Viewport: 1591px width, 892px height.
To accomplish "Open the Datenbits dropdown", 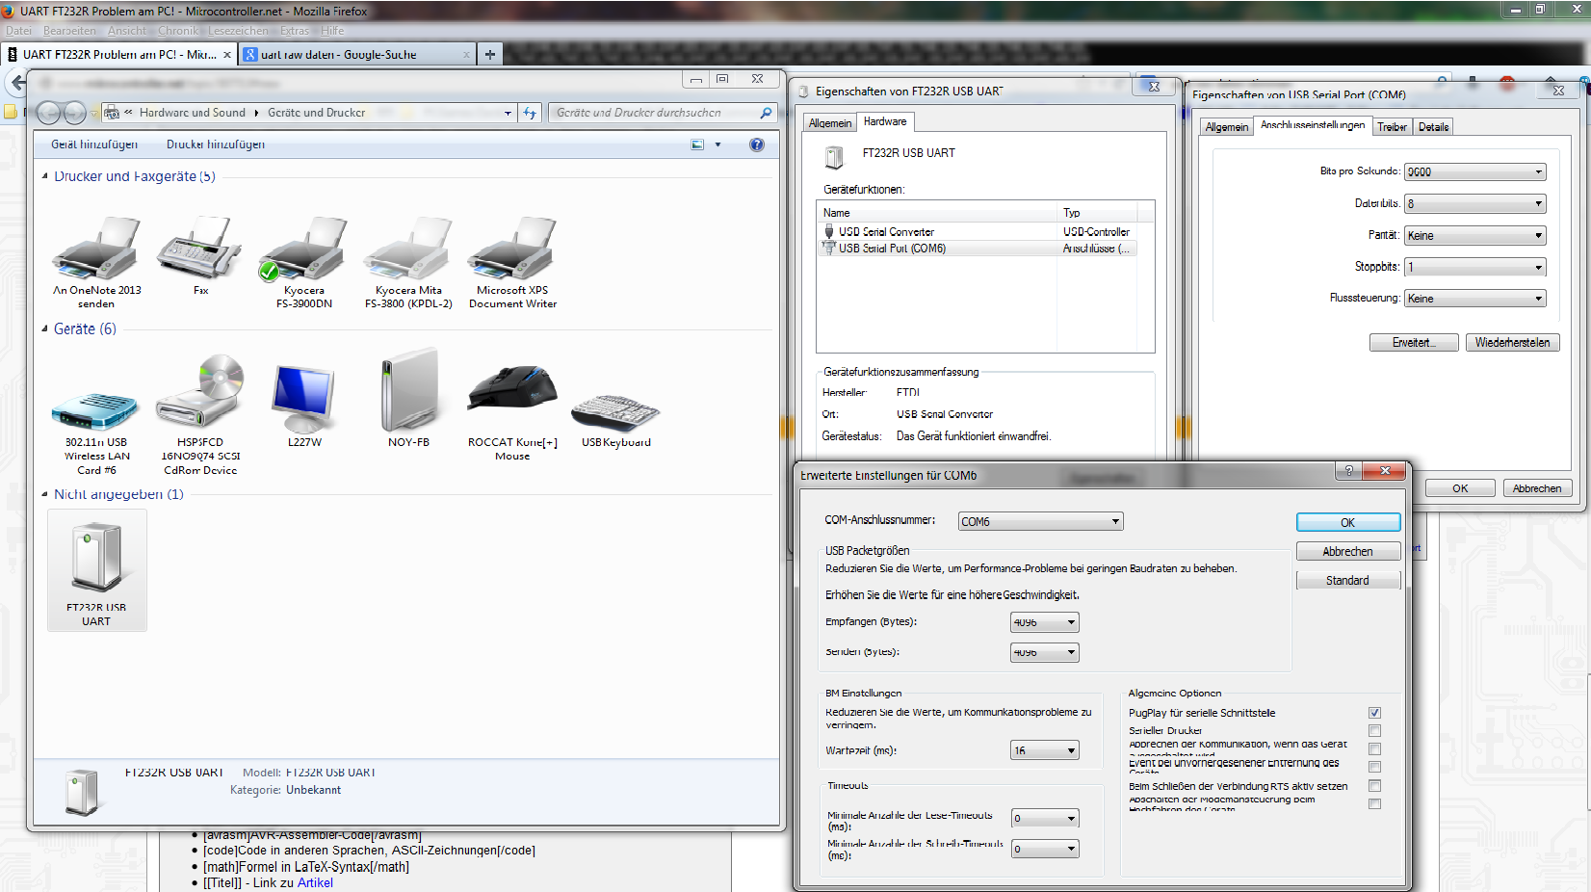I will pyautogui.click(x=1474, y=204).
